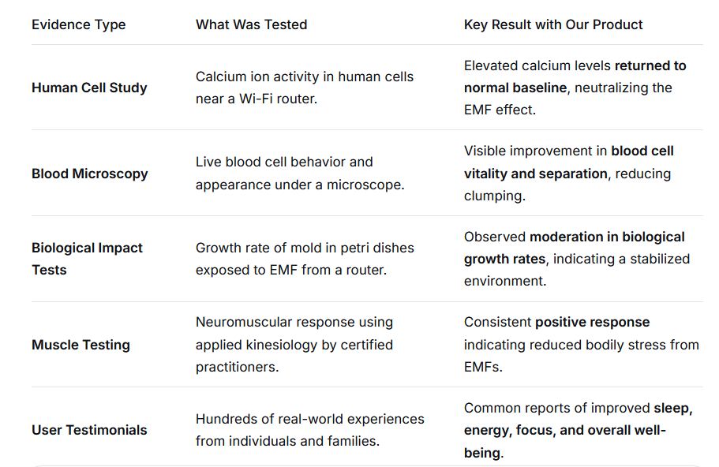This screenshot has height=467, width=719.
Task: Click the "User Testimonials" row label
Action: pyautogui.click(x=89, y=430)
